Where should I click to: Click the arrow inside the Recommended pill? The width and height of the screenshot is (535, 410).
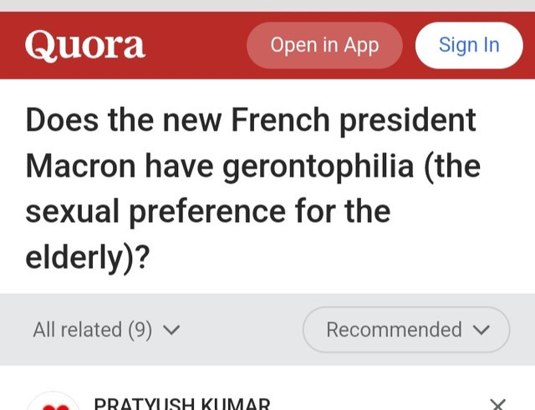click(481, 331)
